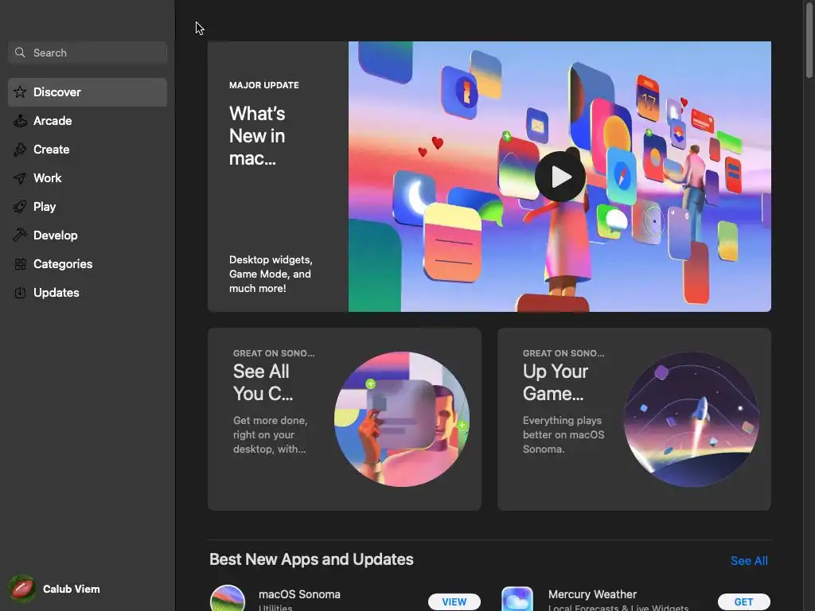Click the MAJOR UPDATE label
Screen dimensions: 815x611
pyautogui.click(x=264, y=85)
